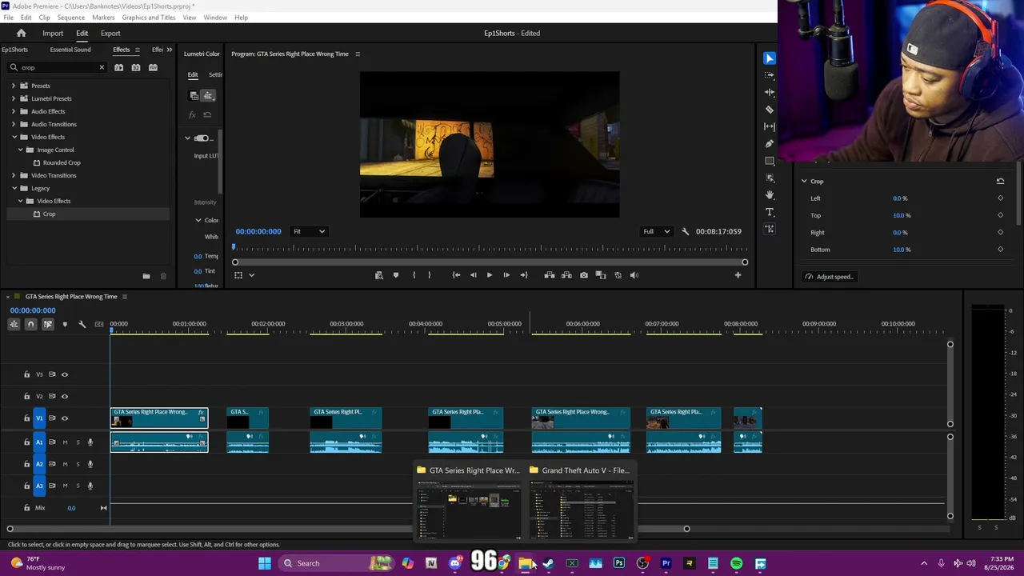Solo the A2 audio track
Screen dimensions: 1024x576
point(78,464)
